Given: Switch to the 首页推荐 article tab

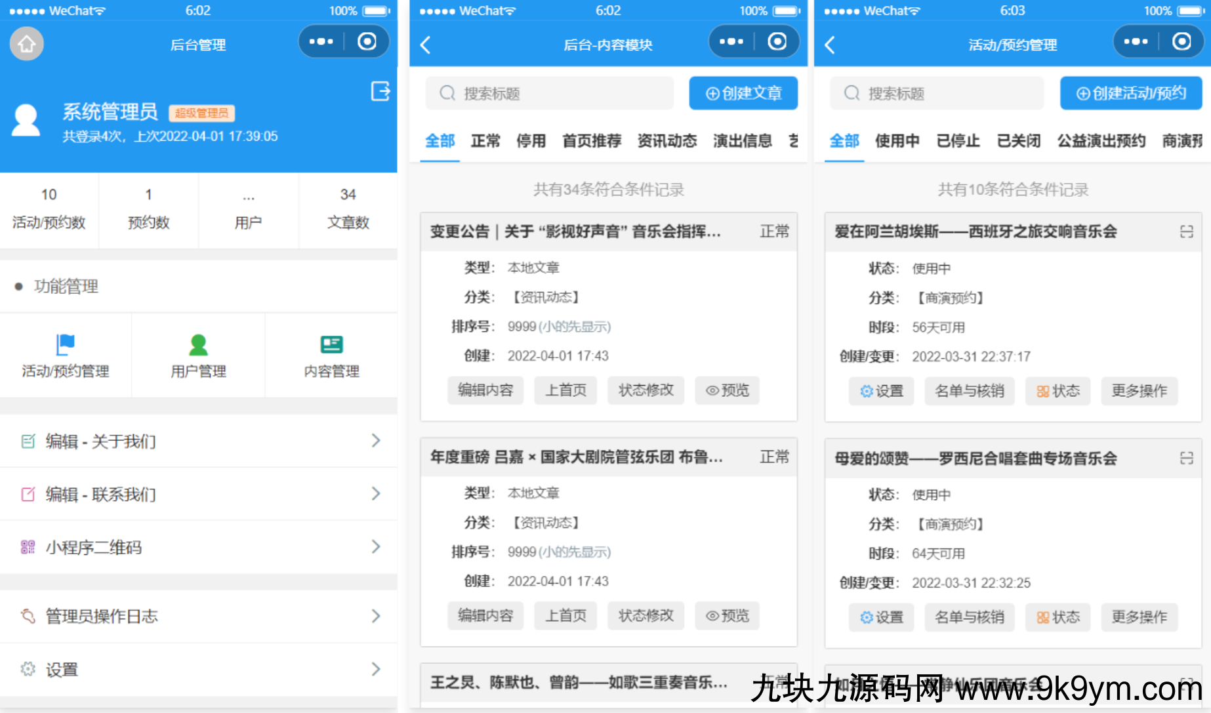Looking at the screenshot, I should click(x=591, y=141).
